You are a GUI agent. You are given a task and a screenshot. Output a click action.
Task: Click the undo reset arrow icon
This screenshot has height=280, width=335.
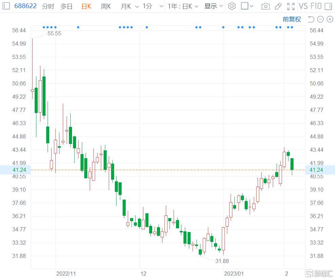click(x=311, y=19)
